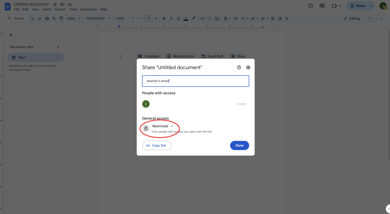Open the comments icon in header
The height and width of the screenshot is (214, 390).
tap(322, 6)
